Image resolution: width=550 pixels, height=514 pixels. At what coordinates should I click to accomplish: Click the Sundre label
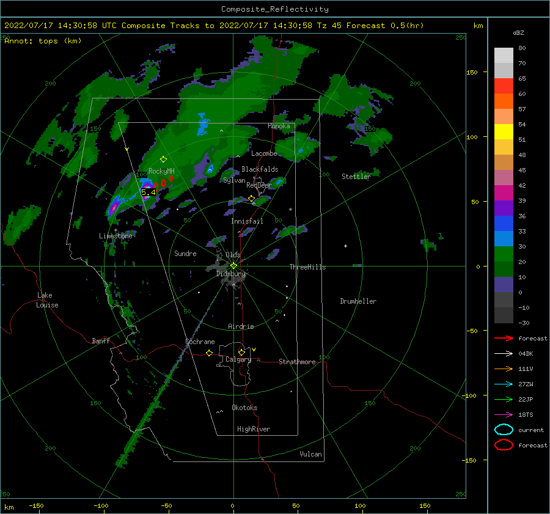(x=185, y=253)
